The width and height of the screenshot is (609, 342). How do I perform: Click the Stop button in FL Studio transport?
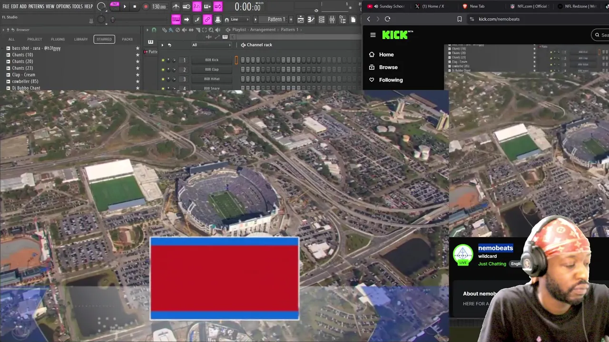(135, 7)
